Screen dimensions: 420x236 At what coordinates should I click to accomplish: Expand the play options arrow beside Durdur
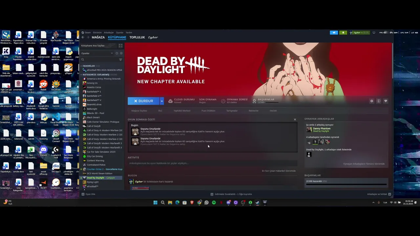pos(161,101)
